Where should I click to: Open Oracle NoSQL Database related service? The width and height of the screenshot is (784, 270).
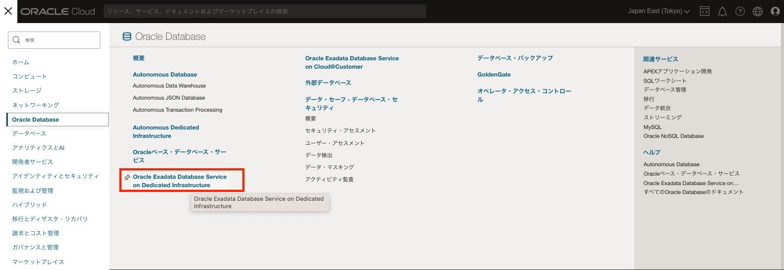(x=674, y=136)
